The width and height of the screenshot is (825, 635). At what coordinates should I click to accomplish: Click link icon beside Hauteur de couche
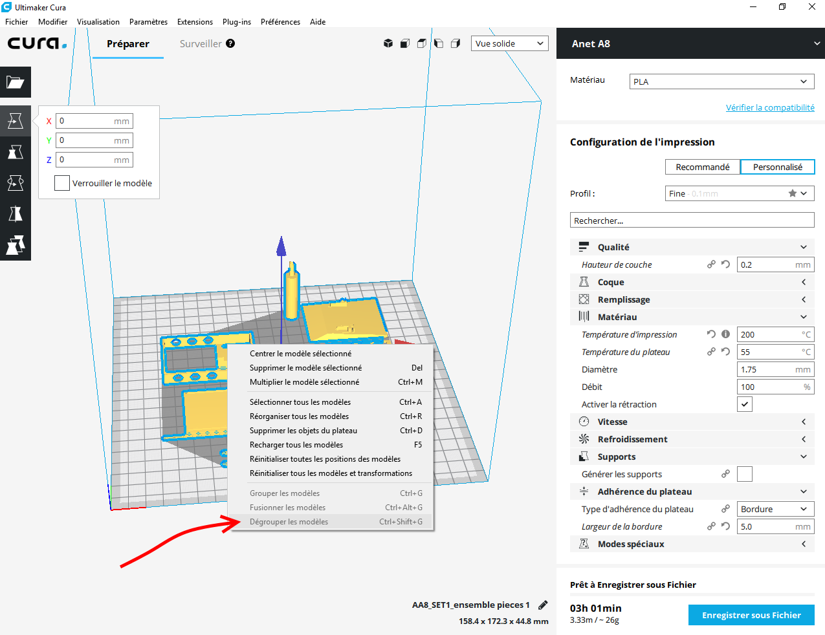pyautogui.click(x=711, y=264)
